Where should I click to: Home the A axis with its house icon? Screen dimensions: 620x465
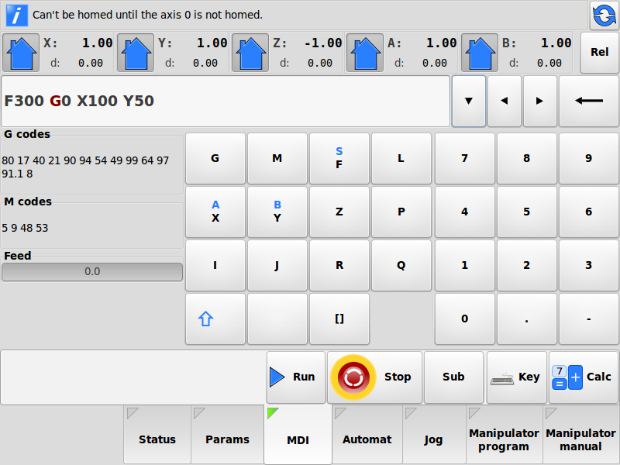point(365,53)
